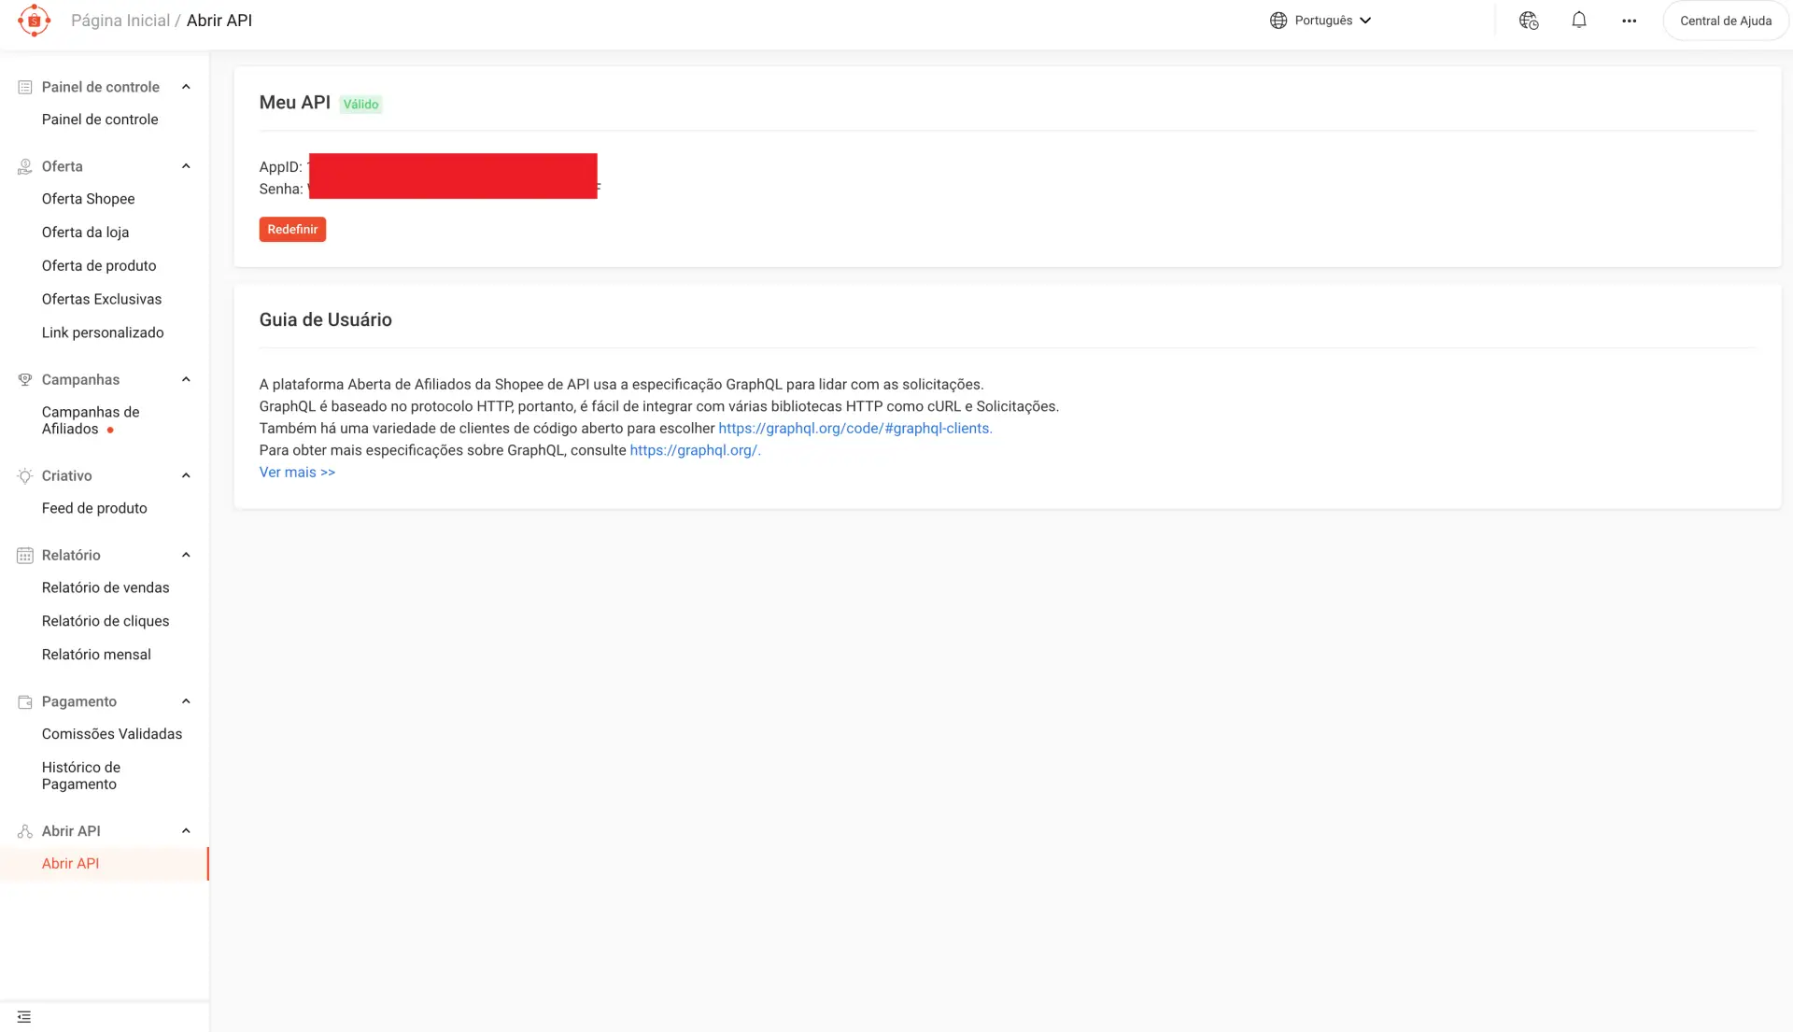
Task: Open the graphql.org/code clients link
Action: pos(855,429)
